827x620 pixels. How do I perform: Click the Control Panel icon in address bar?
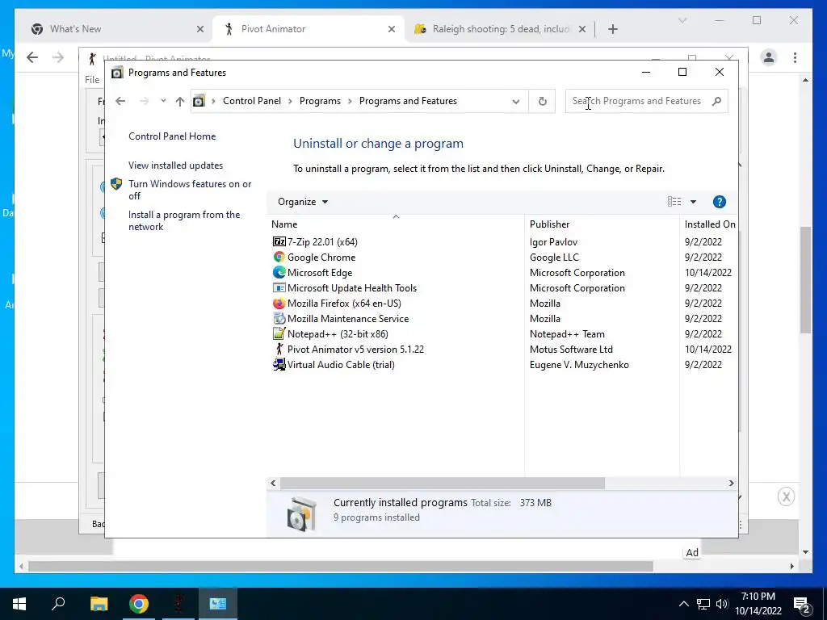click(x=199, y=101)
